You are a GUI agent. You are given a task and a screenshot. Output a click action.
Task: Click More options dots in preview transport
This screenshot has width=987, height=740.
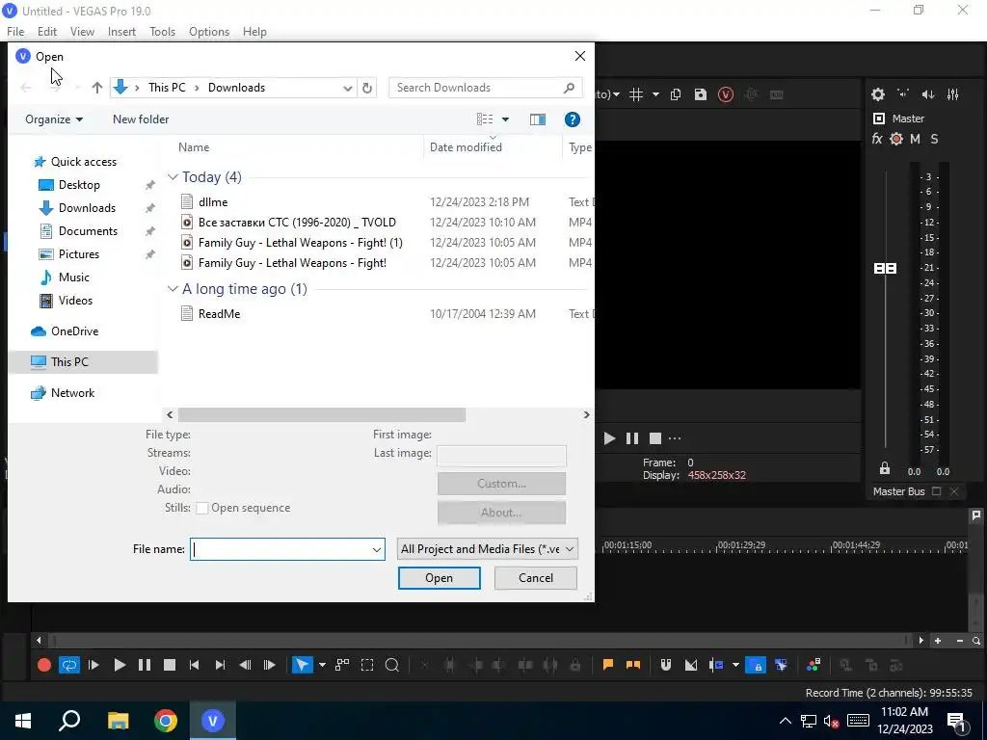tap(675, 438)
